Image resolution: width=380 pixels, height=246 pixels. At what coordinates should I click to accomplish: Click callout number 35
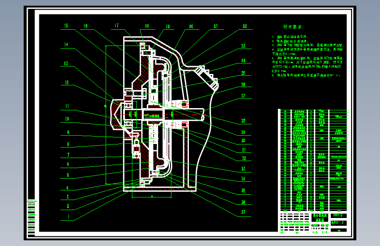click(243, 191)
